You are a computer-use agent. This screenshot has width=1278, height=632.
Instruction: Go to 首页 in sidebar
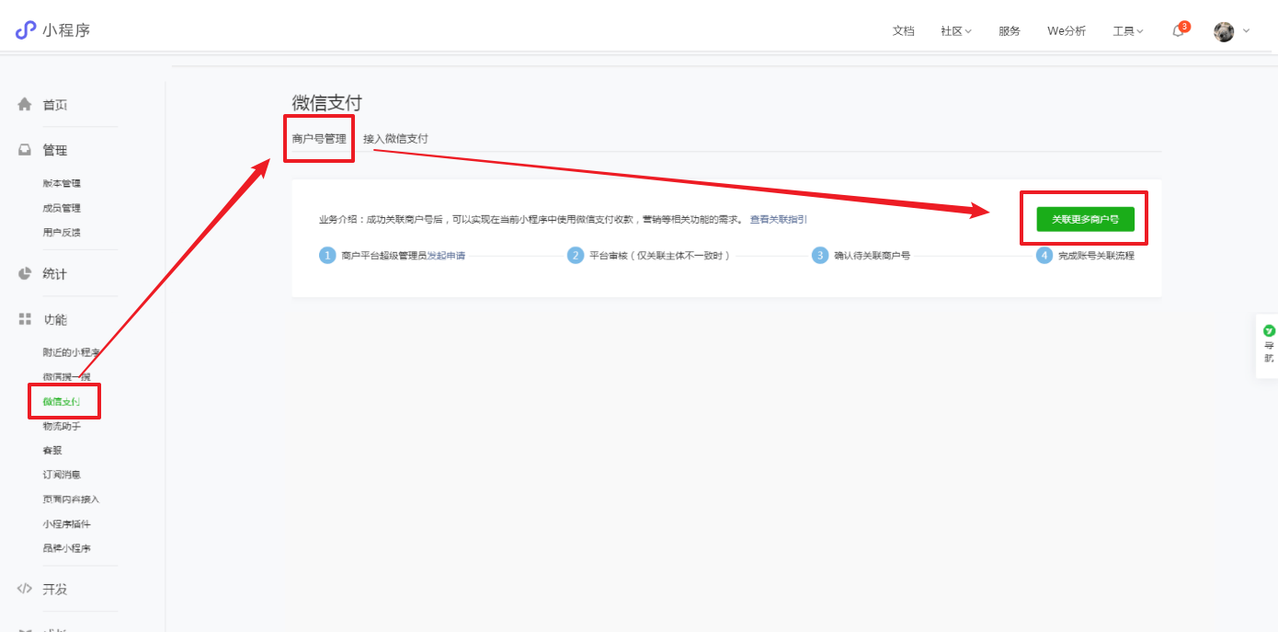55,105
